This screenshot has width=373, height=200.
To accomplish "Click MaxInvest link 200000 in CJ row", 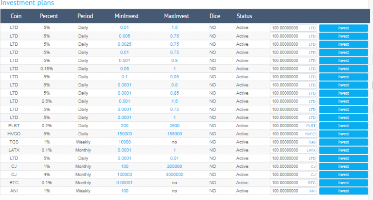I will (174, 166).
